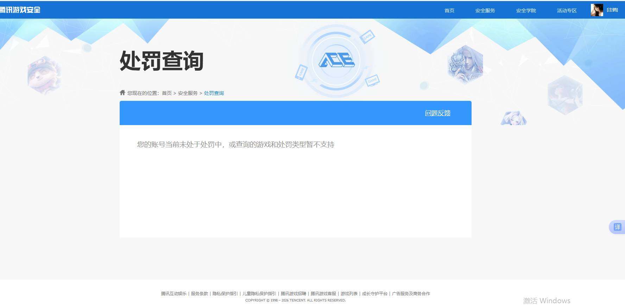Open the 问题反馈 feedback link
Image resolution: width=625 pixels, height=305 pixels.
438,113
